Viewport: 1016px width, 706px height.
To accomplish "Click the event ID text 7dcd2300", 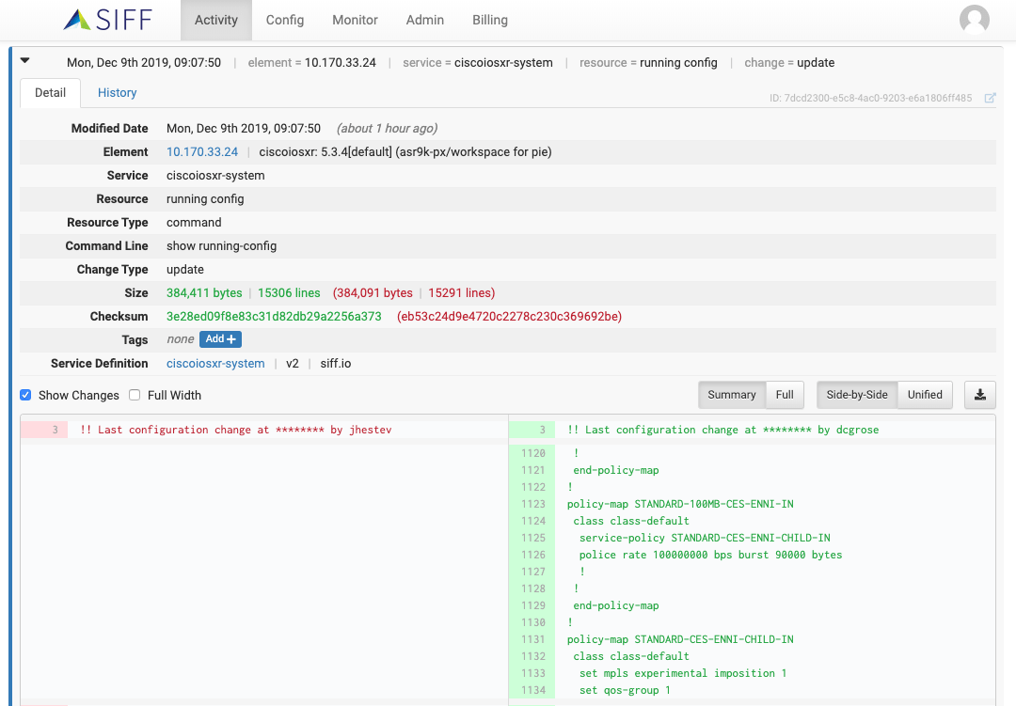I will 871,99.
